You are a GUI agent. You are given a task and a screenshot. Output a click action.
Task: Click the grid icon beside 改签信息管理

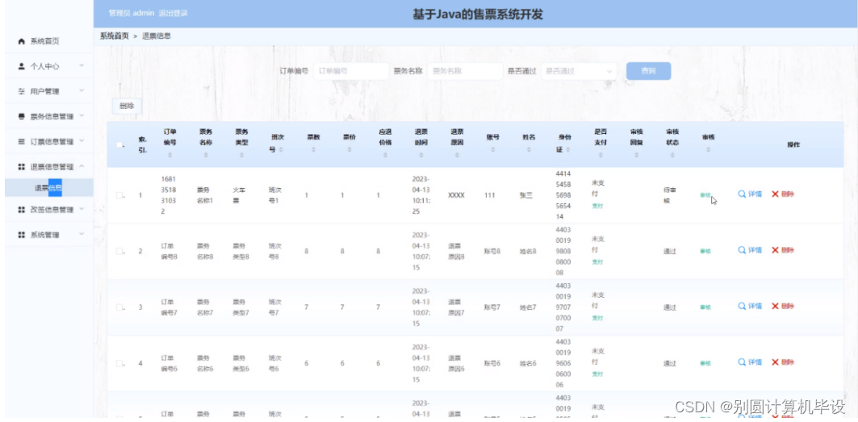click(x=21, y=210)
